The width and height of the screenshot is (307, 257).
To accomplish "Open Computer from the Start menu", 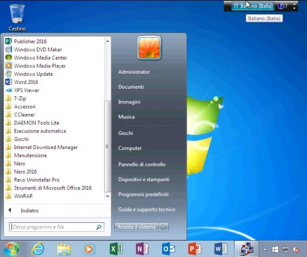I will tap(130, 148).
